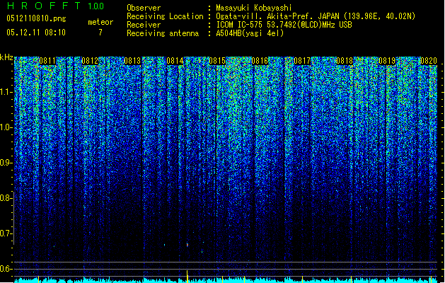Click the 0.8 kHz axis label
The width and height of the screenshot is (445, 283).
coord(6,198)
